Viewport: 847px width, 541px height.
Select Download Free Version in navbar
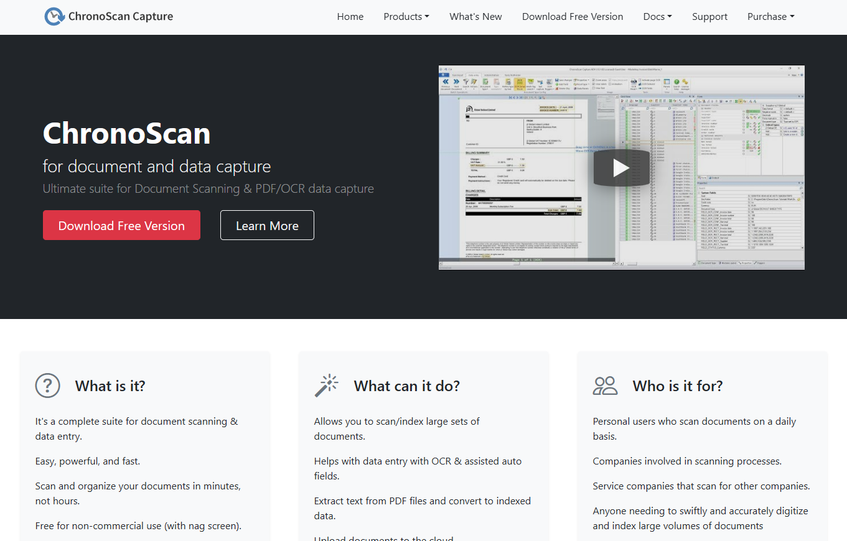tap(573, 17)
